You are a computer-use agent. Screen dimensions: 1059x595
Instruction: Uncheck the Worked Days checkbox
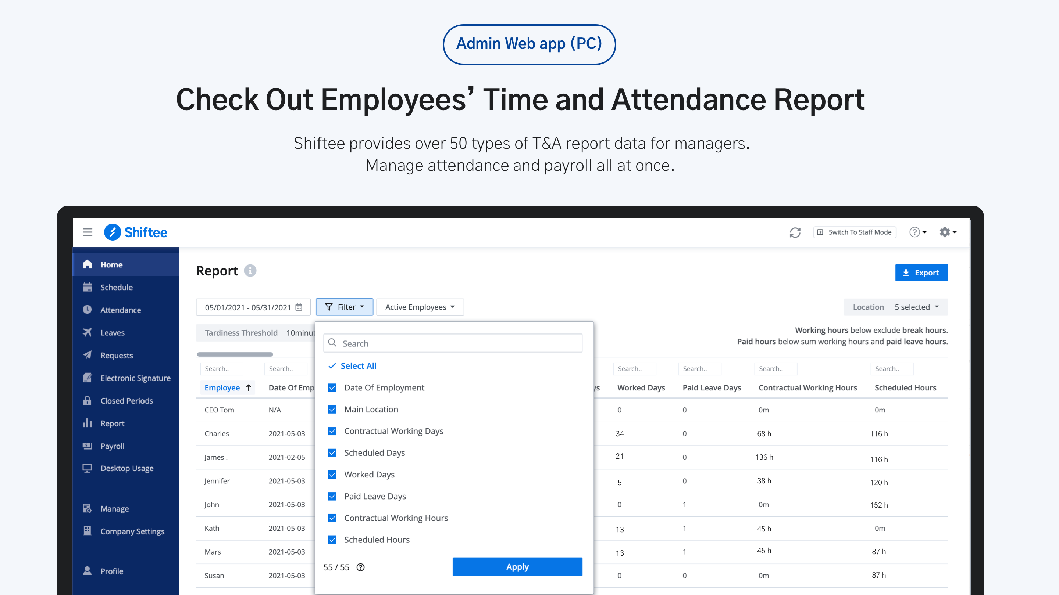332,474
